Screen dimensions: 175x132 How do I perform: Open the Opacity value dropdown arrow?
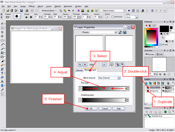point(101,17)
